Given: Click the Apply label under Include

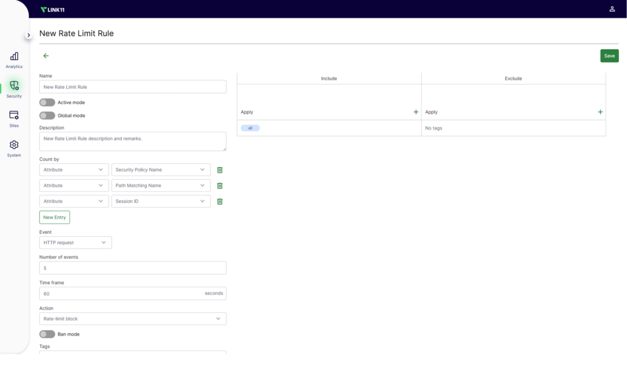Looking at the screenshot, I should pyautogui.click(x=247, y=112).
